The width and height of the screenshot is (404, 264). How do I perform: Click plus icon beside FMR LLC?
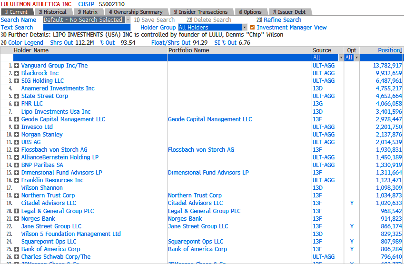(17, 104)
